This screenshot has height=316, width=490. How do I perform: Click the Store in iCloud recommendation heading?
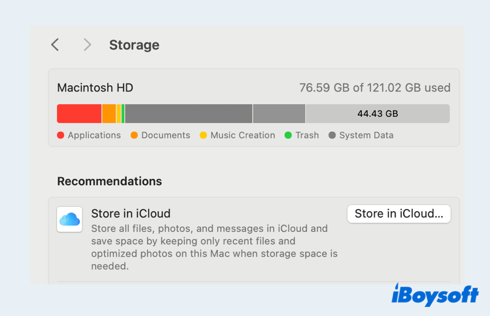pyautogui.click(x=131, y=214)
